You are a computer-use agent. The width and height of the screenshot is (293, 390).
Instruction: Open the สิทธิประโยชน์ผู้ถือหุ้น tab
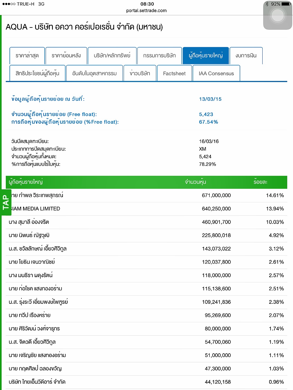[x=37, y=73]
